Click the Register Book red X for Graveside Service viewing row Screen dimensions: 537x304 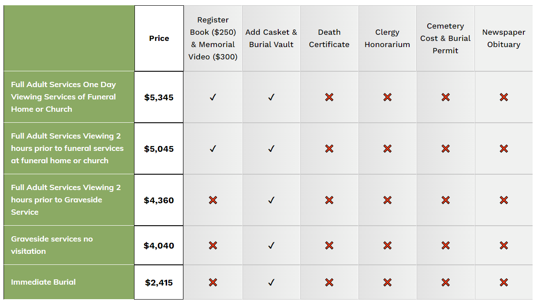(x=213, y=200)
